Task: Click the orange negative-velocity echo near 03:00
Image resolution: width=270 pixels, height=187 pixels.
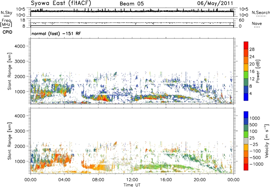Action: tap(57, 158)
